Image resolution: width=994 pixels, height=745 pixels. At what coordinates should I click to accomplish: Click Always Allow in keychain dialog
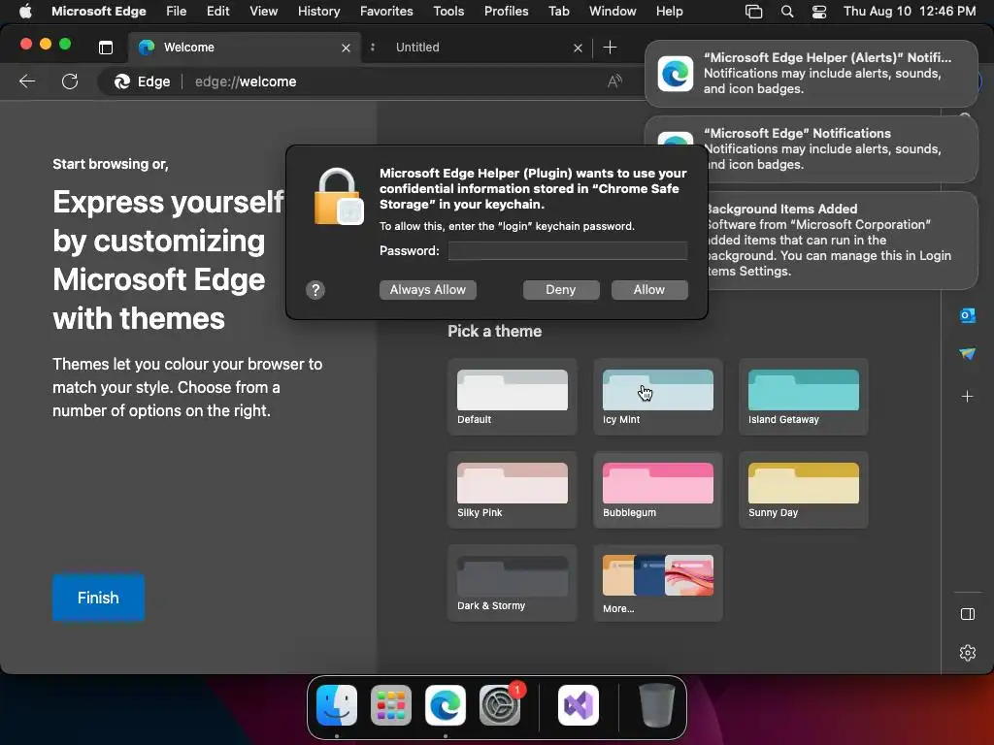tap(428, 289)
